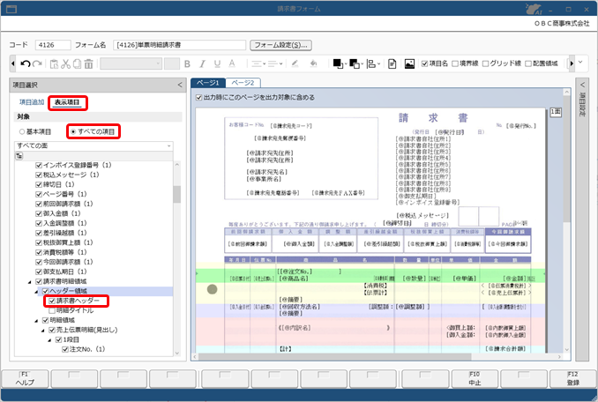Click the tree view icon above item list
This screenshot has width=598, height=402.
coord(19,155)
